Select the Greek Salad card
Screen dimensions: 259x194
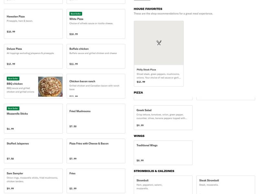163,118
